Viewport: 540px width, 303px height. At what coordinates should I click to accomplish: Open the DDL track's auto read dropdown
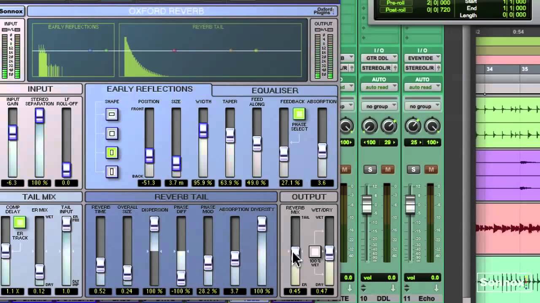tap(379, 87)
